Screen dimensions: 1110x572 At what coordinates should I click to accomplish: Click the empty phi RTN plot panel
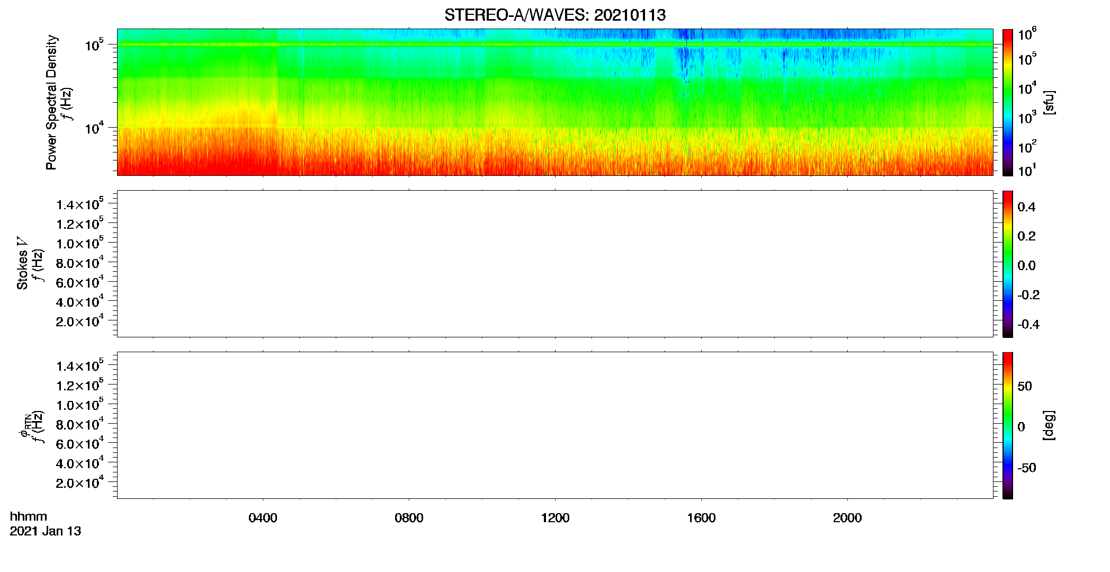pos(555,425)
